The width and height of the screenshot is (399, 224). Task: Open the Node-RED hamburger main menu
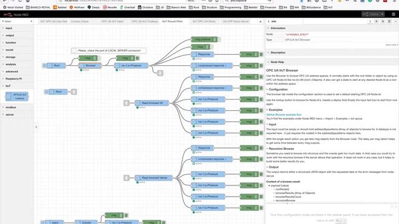click(x=393, y=14)
